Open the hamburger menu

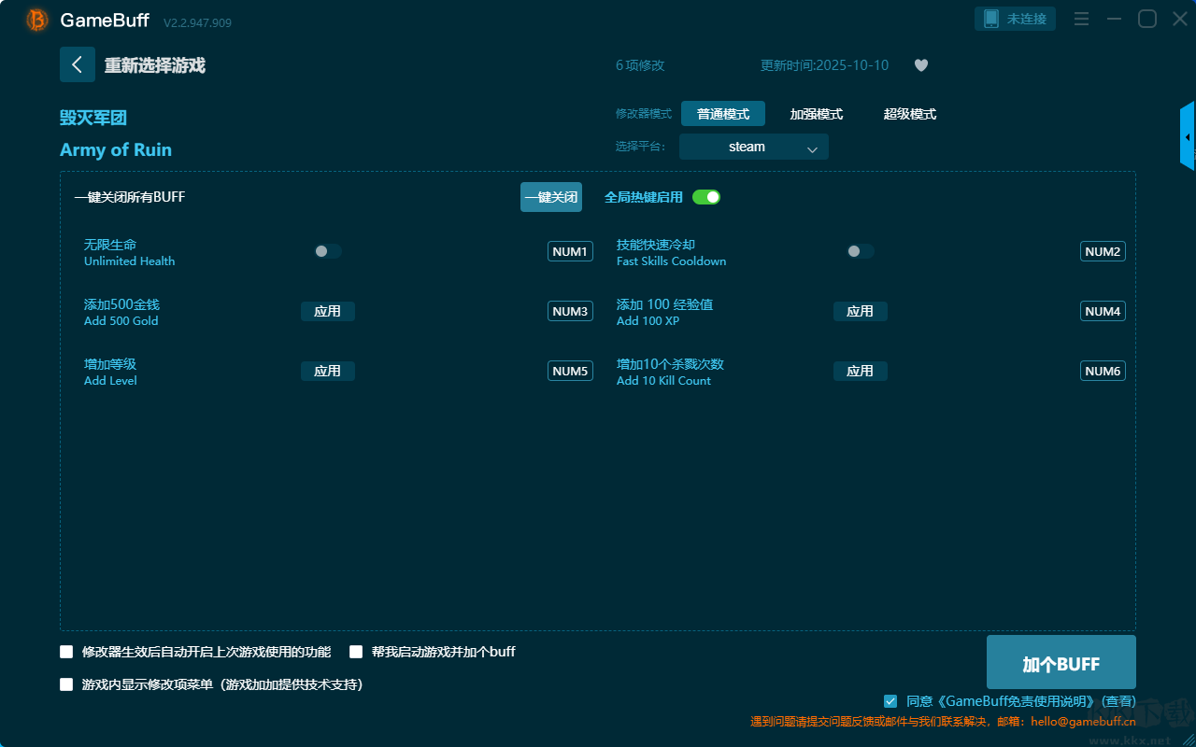(1081, 18)
